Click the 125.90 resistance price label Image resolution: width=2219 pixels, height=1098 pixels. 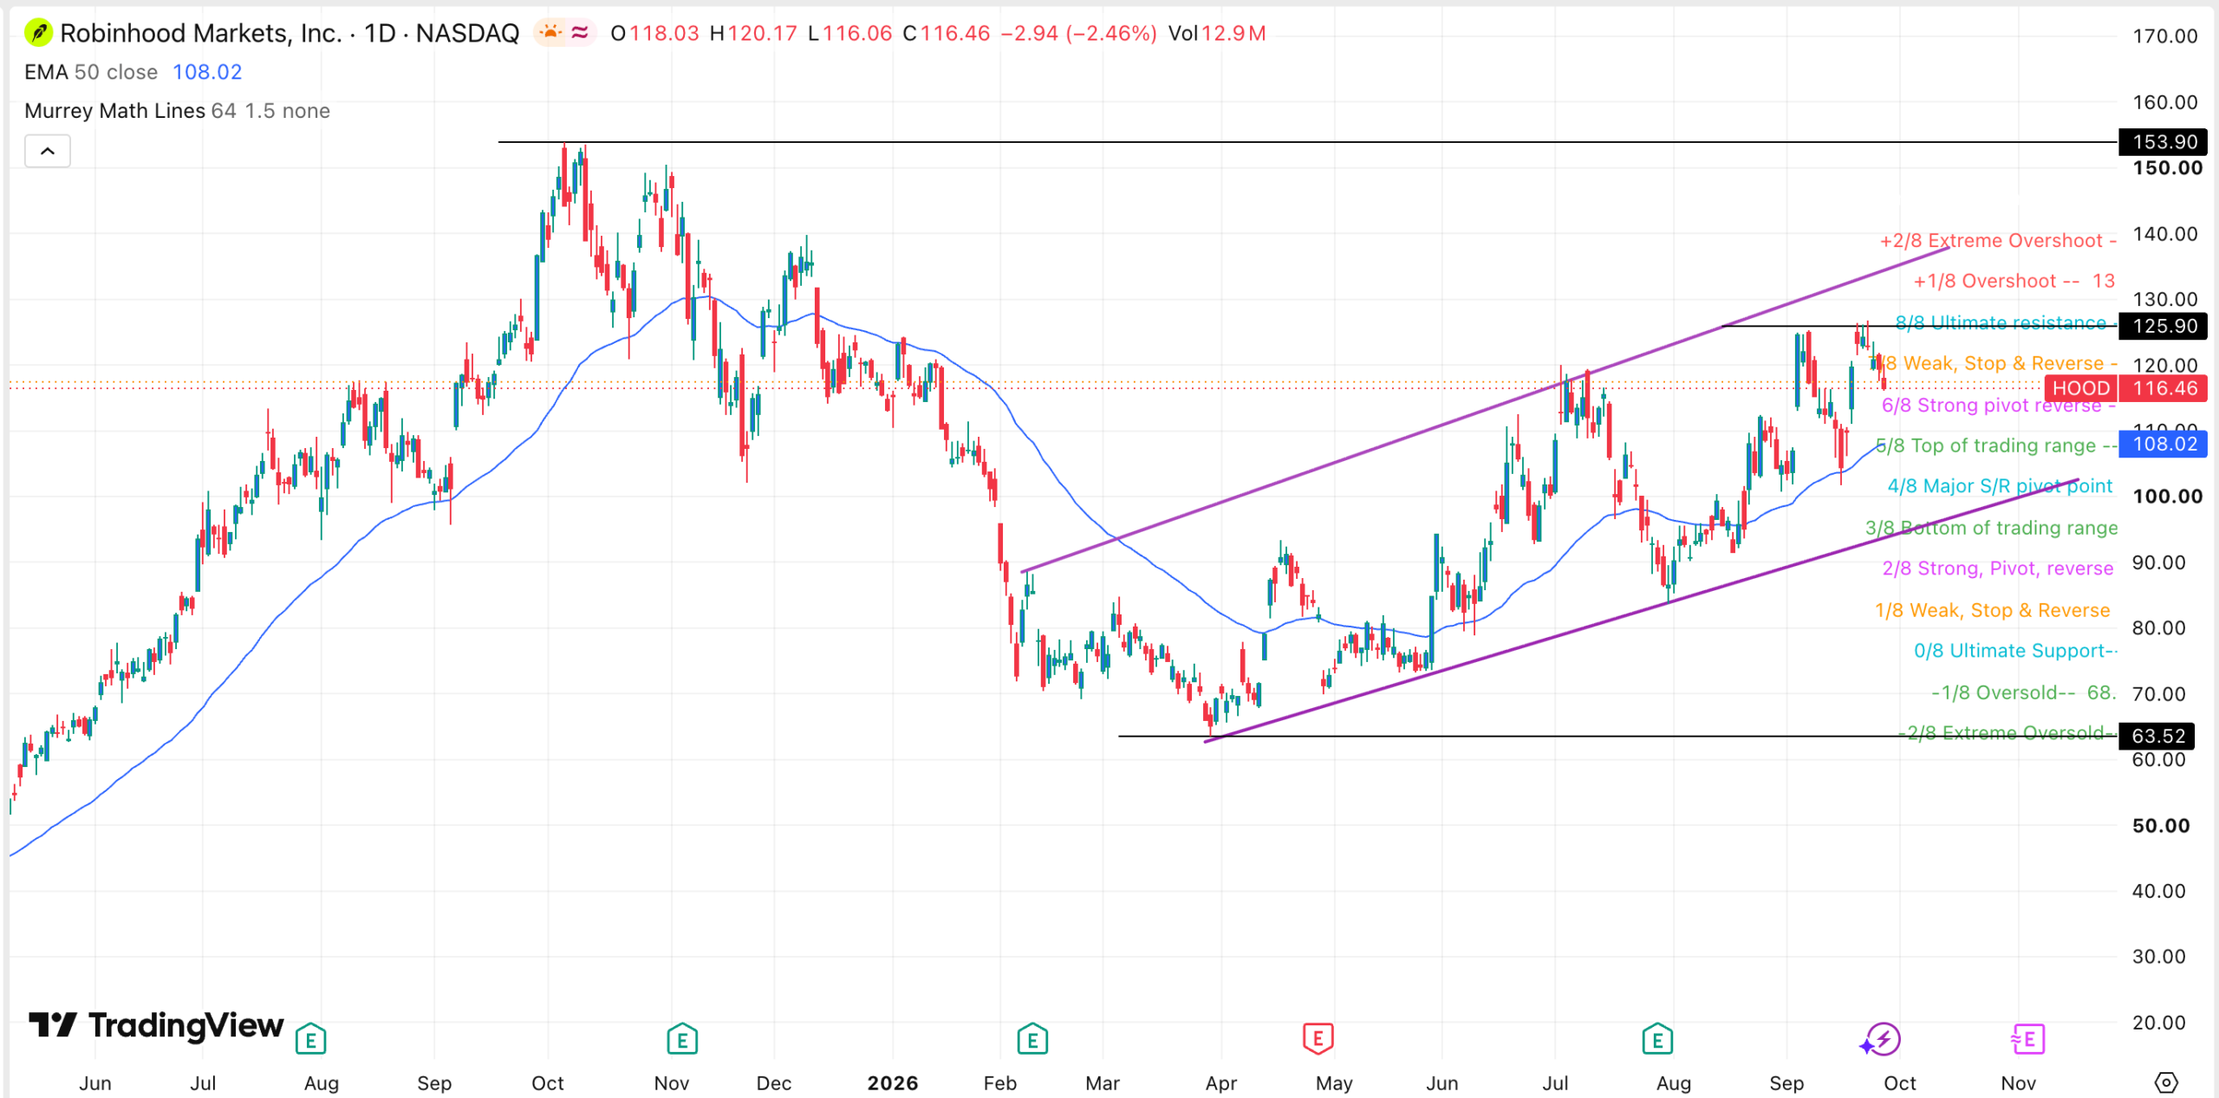pos(2163,327)
